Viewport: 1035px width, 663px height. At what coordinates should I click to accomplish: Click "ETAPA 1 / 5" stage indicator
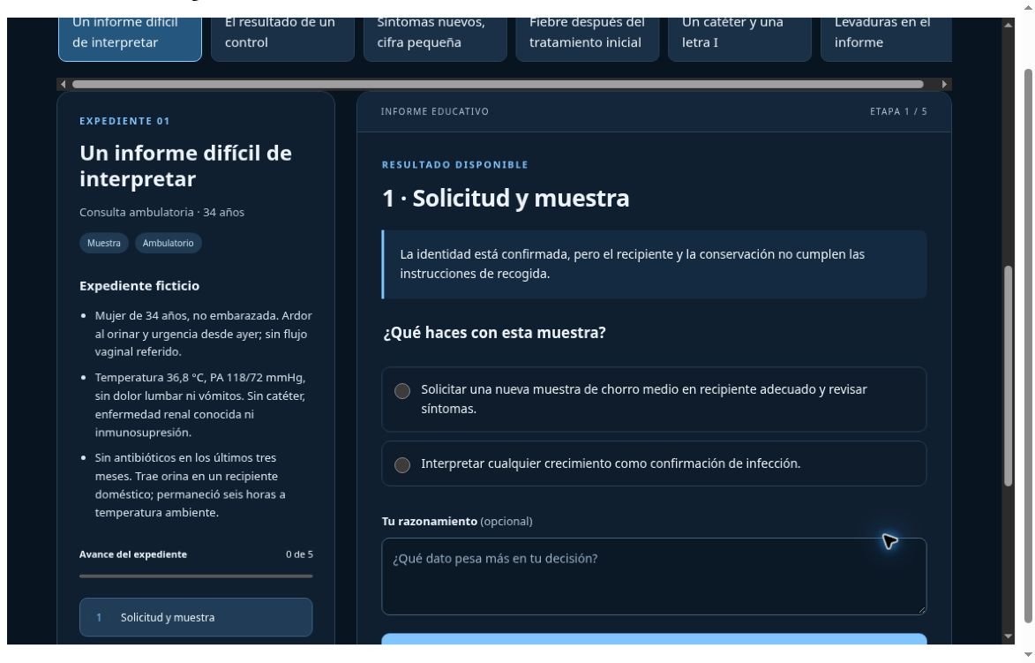pyautogui.click(x=898, y=111)
